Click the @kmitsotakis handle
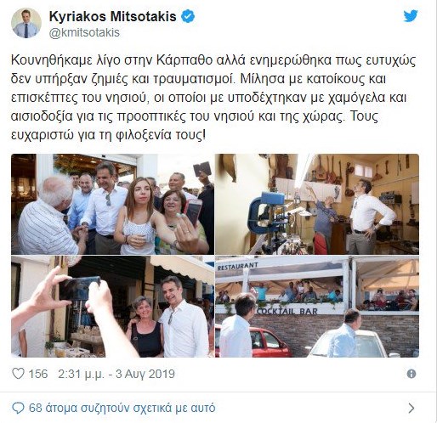437x423 pixels. click(84, 32)
